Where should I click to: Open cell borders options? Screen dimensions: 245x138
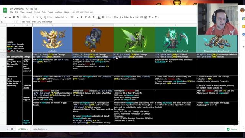[x=103, y=17]
